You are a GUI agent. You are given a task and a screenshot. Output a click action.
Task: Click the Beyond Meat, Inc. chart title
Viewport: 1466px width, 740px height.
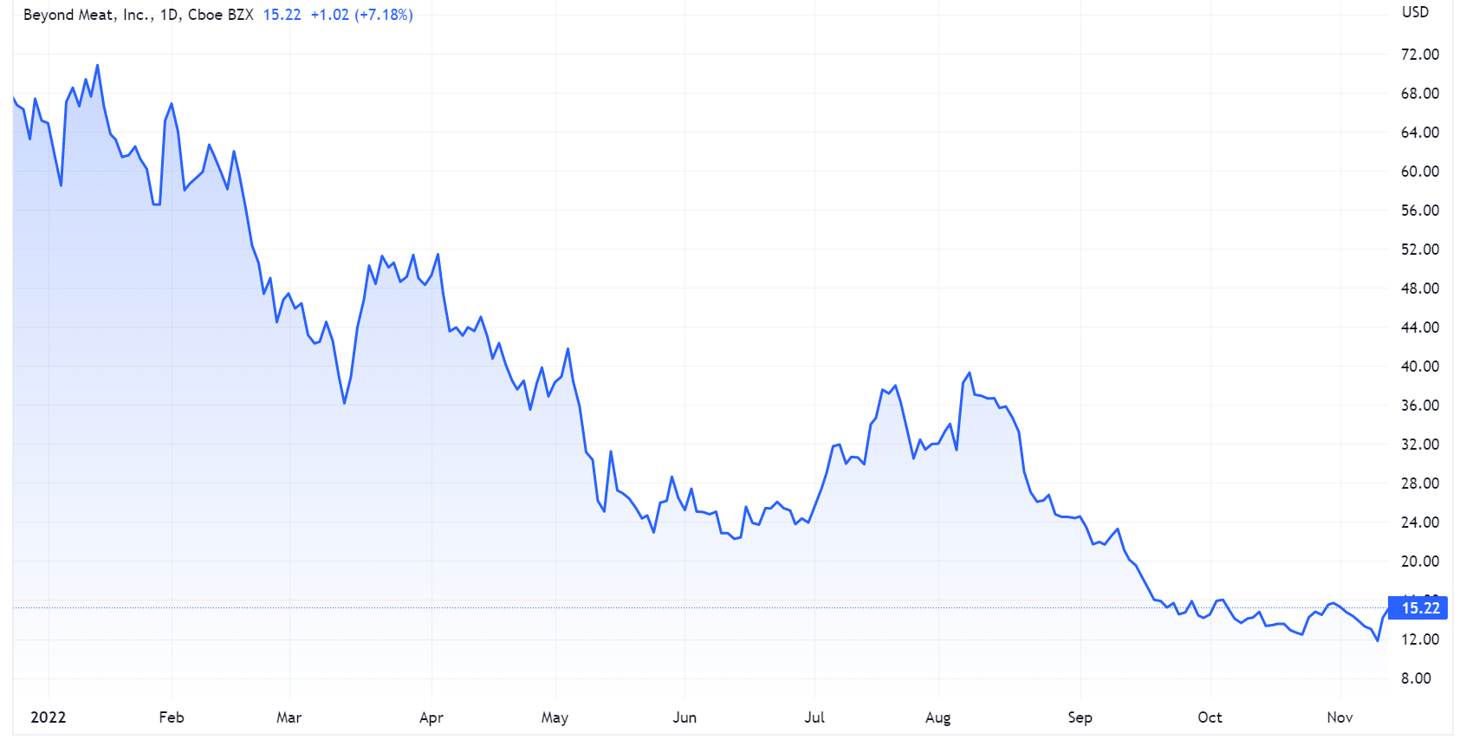(86, 15)
